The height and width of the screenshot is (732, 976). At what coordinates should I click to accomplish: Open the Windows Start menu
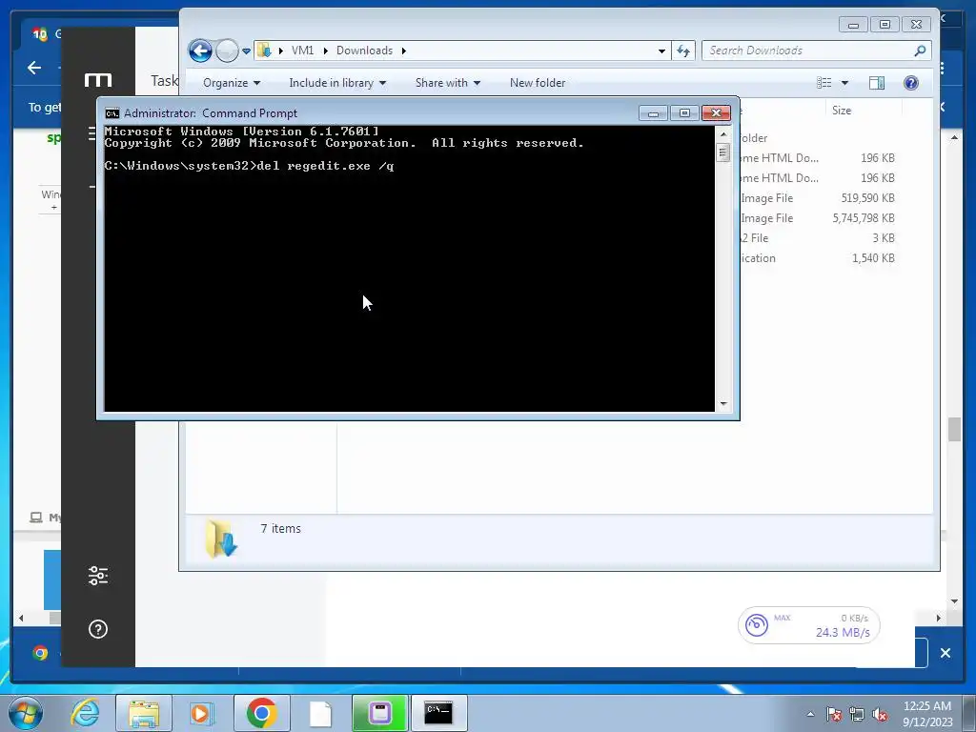coord(26,713)
